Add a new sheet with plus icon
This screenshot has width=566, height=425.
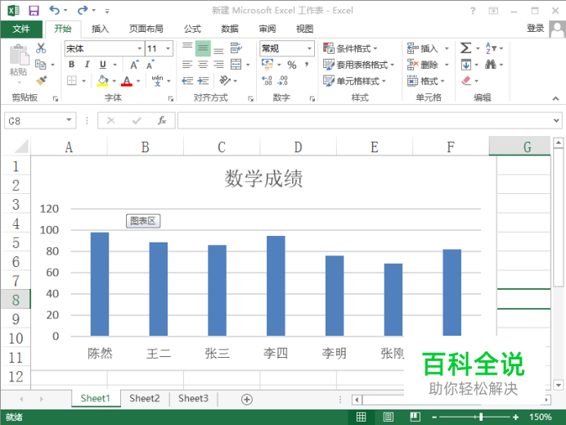(x=247, y=399)
